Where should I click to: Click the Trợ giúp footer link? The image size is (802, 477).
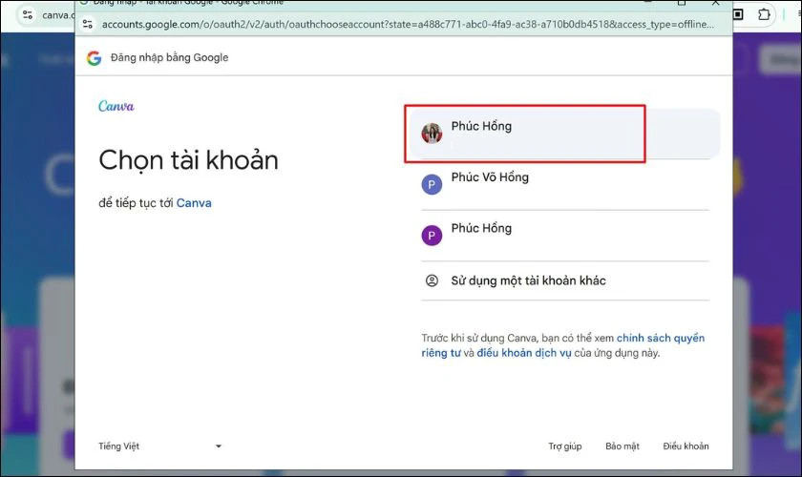(x=564, y=446)
